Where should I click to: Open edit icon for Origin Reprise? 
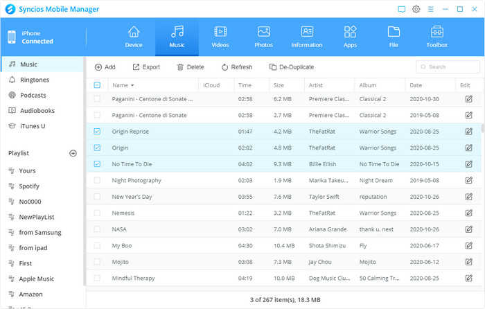[x=469, y=132]
